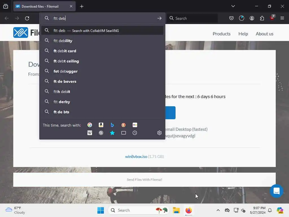Viewport: 289px width, 217px height.
Task: Open the Products menu
Action: point(222,34)
